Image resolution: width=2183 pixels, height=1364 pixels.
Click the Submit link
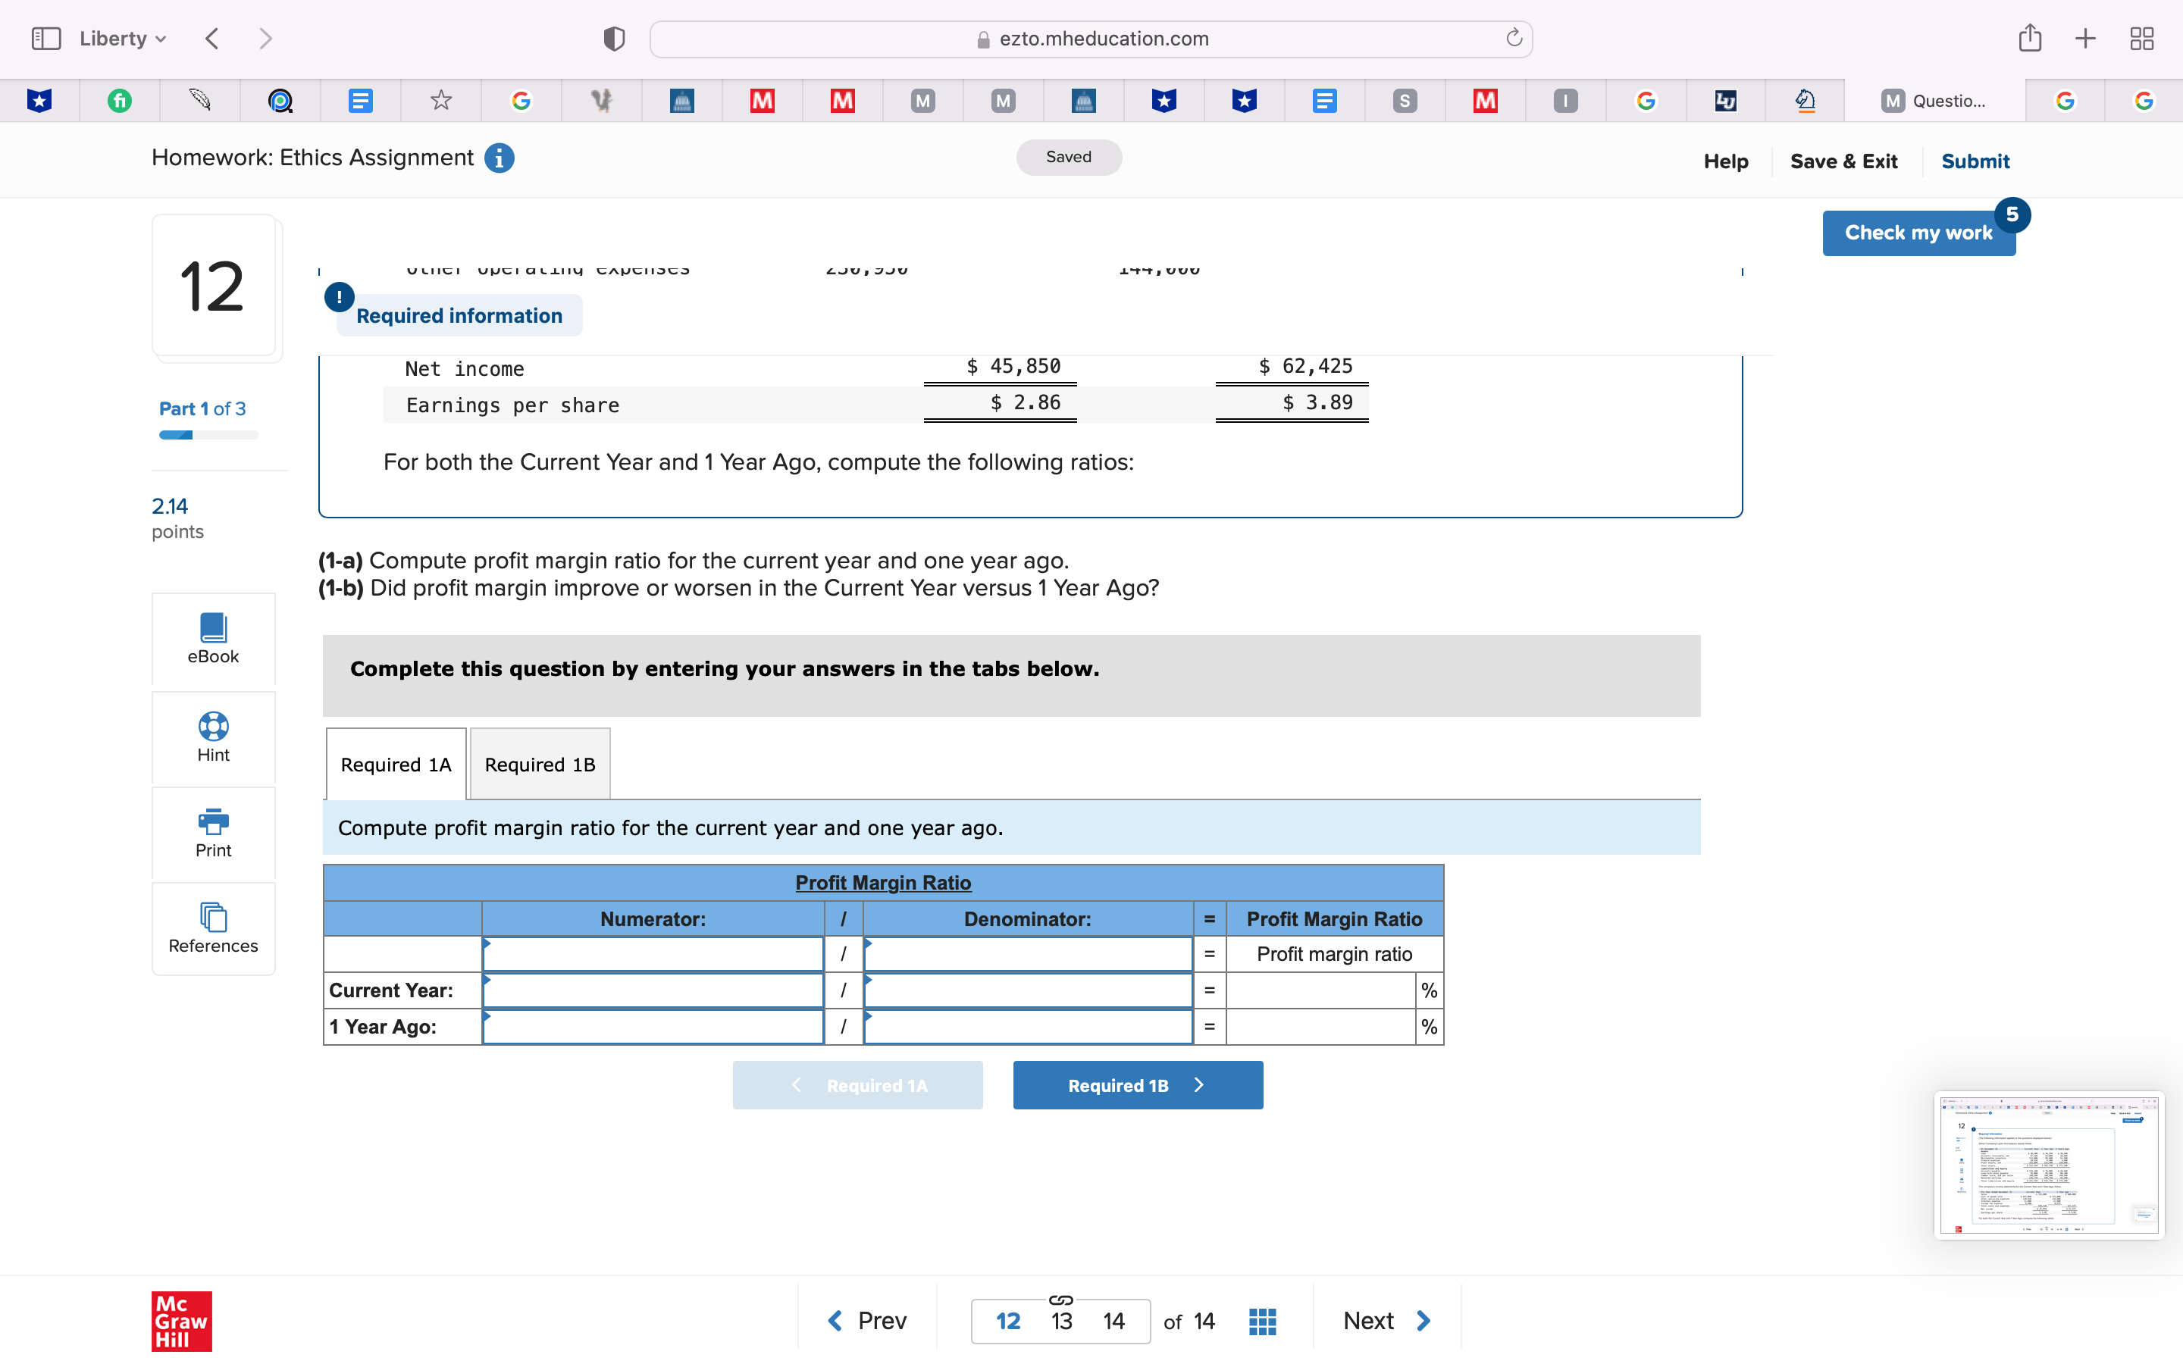coord(1975,161)
